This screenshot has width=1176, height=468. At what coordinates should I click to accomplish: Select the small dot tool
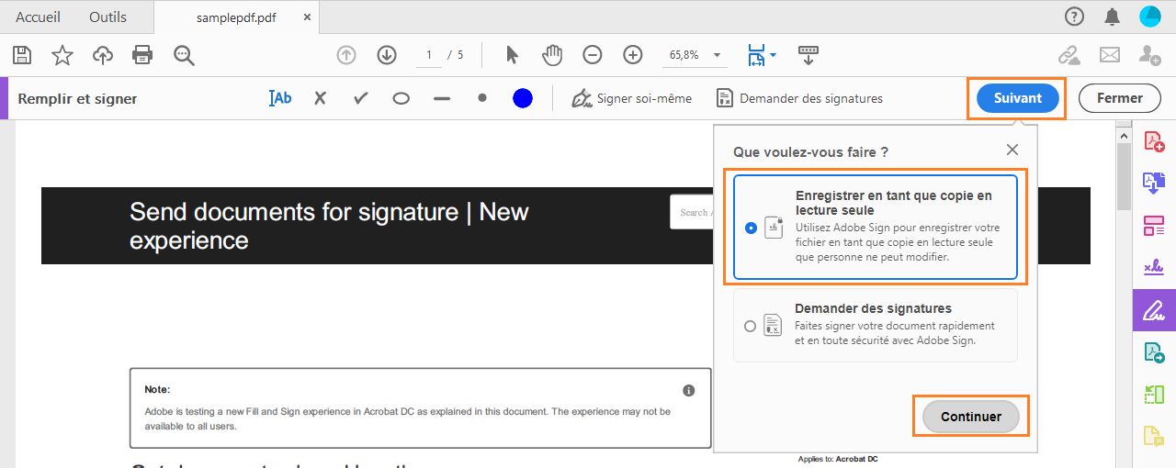click(482, 98)
